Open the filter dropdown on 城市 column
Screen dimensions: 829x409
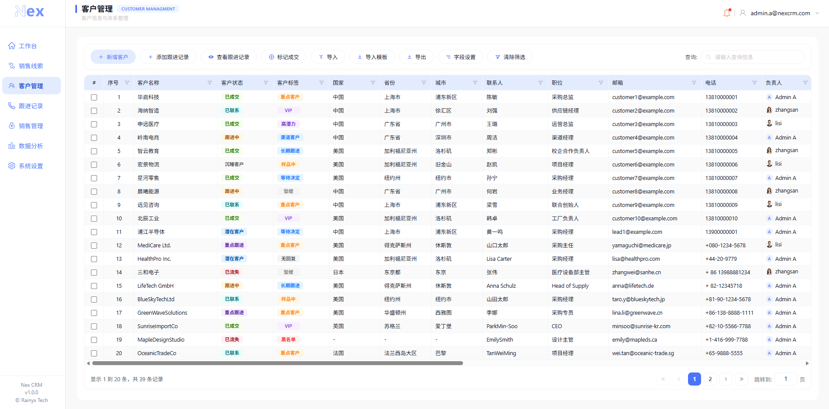475,83
